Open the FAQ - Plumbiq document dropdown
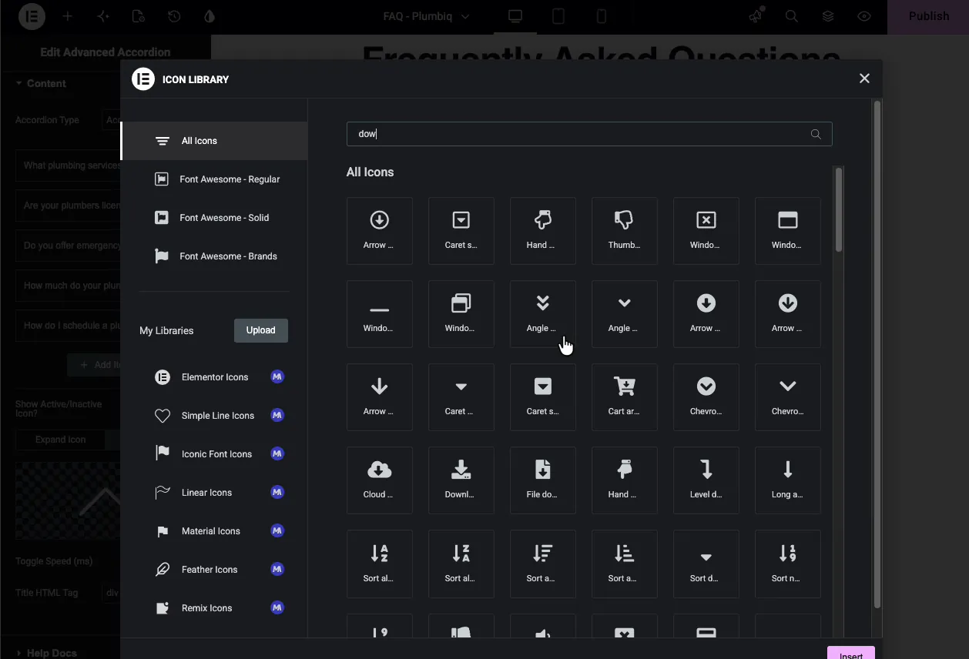 pyautogui.click(x=426, y=16)
